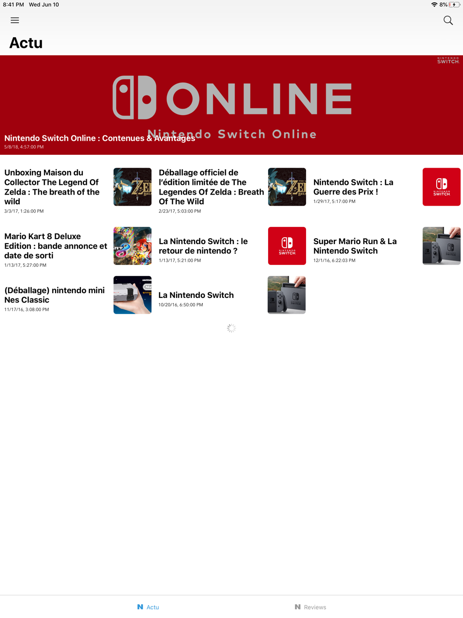
Task: Tap red Switch logo beside 'le retour de nintendo'
Action: tap(287, 246)
